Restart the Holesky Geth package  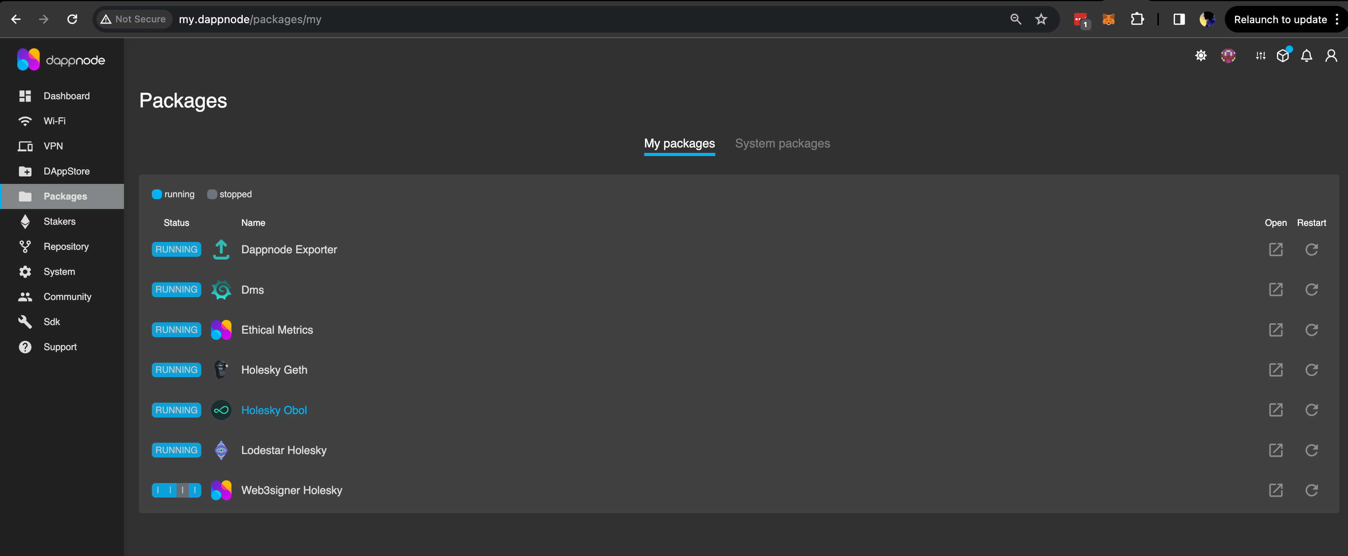pyautogui.click(x=1312, y=370)
